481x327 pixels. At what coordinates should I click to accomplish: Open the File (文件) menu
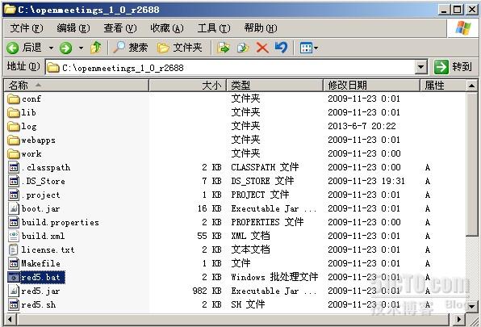(27, 28)
